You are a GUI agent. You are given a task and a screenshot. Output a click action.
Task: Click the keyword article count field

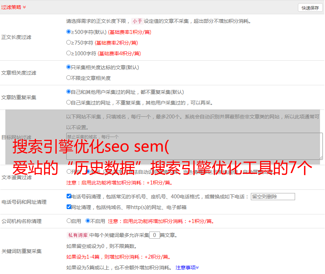click(155, 235)
